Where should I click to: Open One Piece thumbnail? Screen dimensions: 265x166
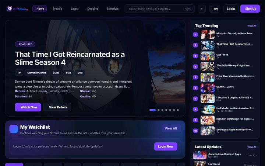pyautogui.click(x=208, y=56)
